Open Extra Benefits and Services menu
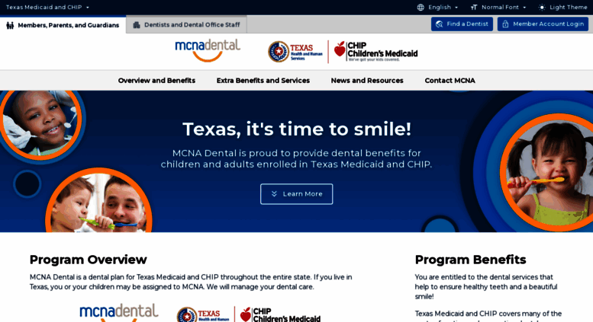Screen dimensions: 593x322 click(x=263, y=81)
